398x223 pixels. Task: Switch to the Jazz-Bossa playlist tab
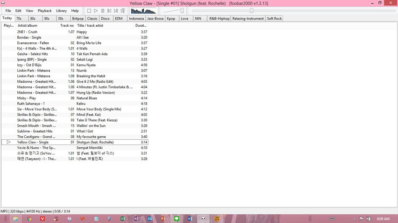tap(155, 19)
